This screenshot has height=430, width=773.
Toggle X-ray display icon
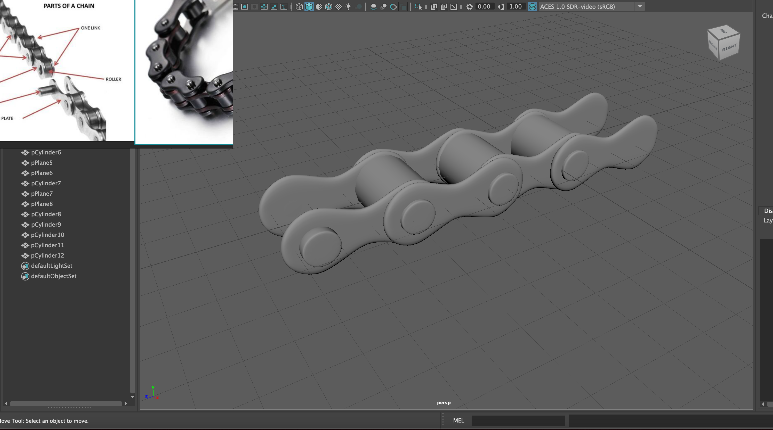pos(434,7)
